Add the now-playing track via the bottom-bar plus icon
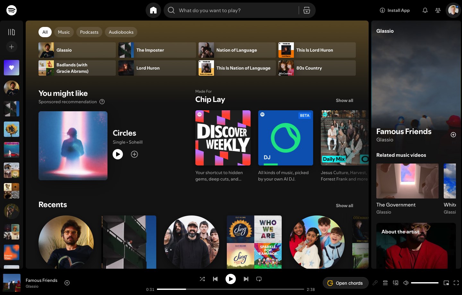The image size is (462, 295). coord(67,283)
